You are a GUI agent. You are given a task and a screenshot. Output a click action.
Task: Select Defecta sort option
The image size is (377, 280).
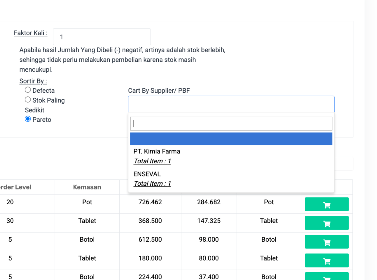(28, 90)
